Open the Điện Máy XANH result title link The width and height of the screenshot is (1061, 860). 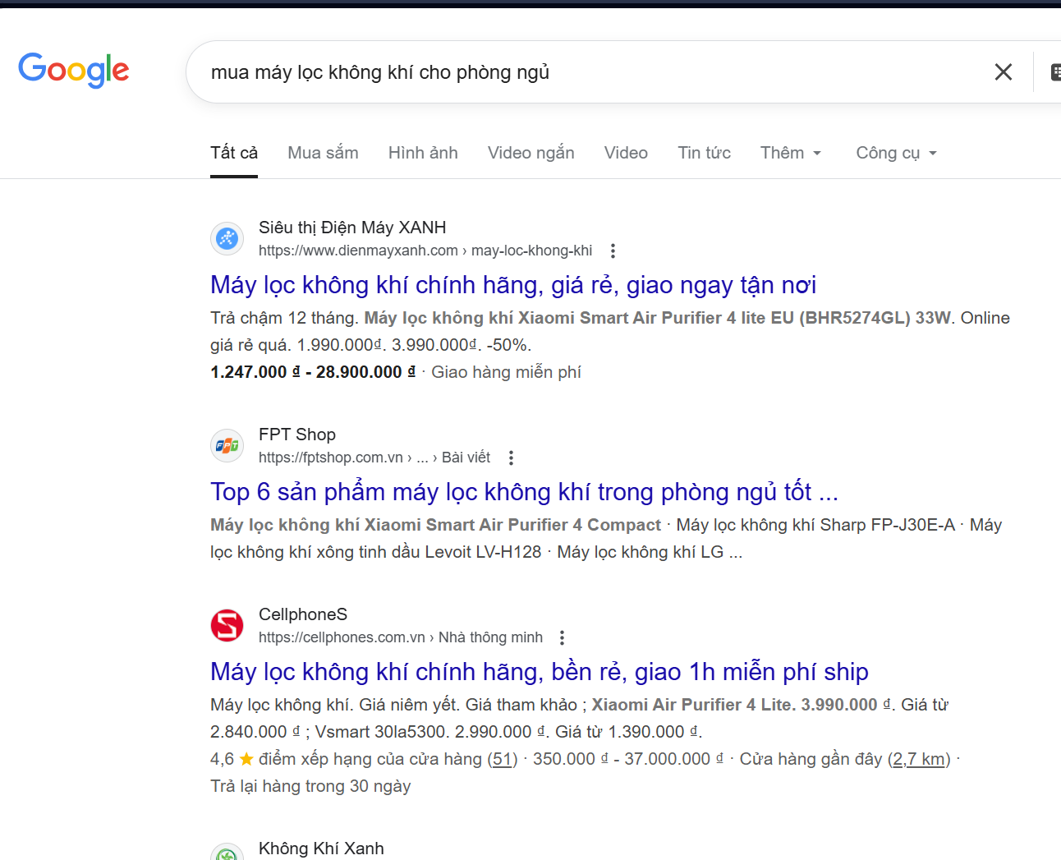tap(512, 285)
